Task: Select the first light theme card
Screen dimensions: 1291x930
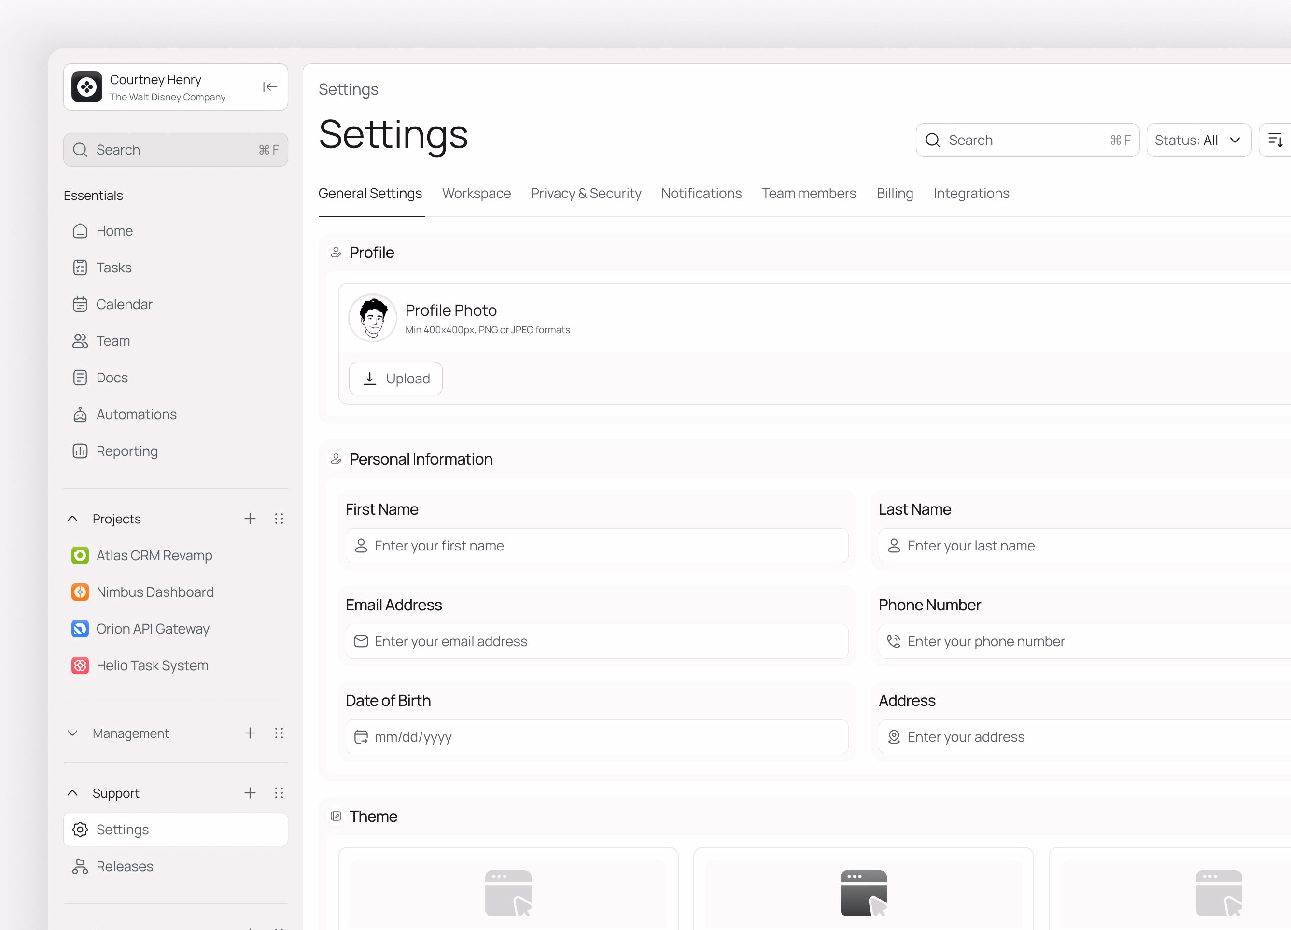Action: 508,889
